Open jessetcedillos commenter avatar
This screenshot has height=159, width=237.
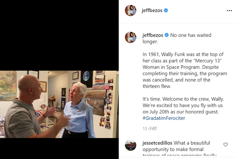(x=131, y=145)
